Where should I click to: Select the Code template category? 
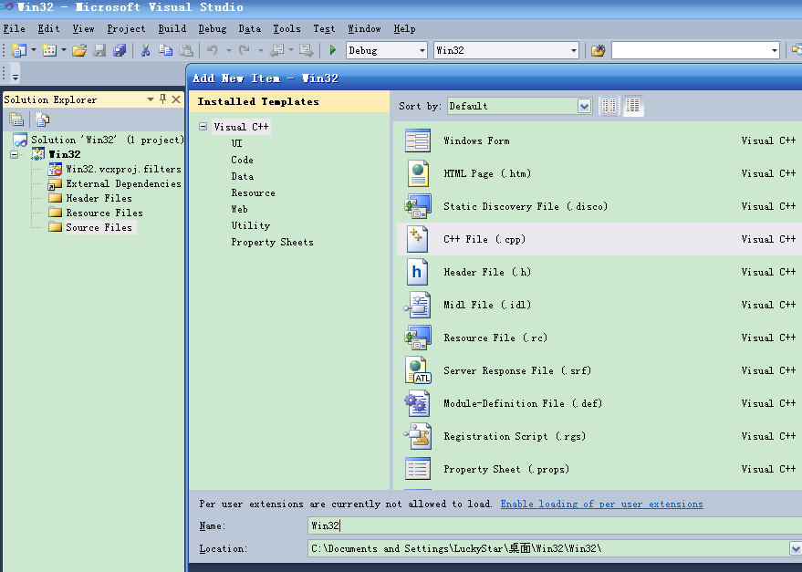242,160
